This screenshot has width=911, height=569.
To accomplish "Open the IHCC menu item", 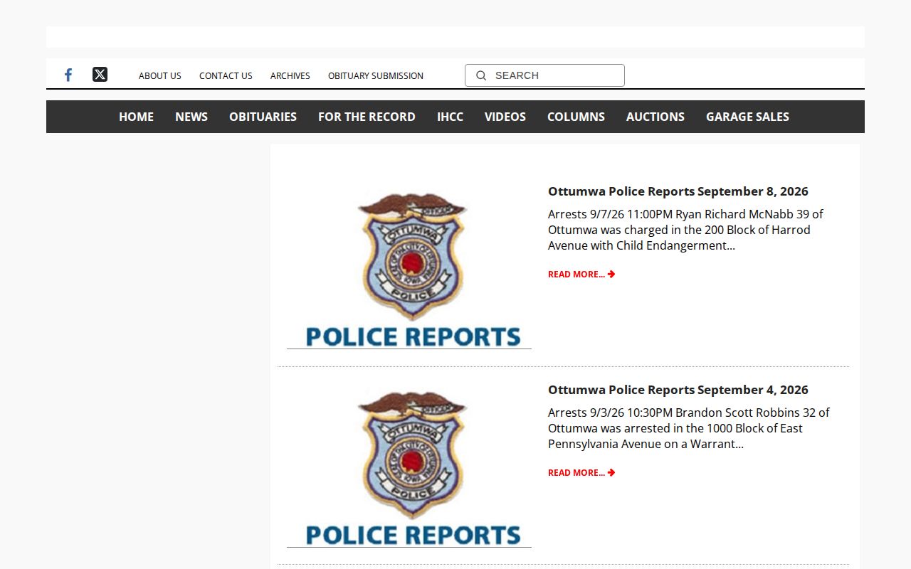I will [450, 117].
